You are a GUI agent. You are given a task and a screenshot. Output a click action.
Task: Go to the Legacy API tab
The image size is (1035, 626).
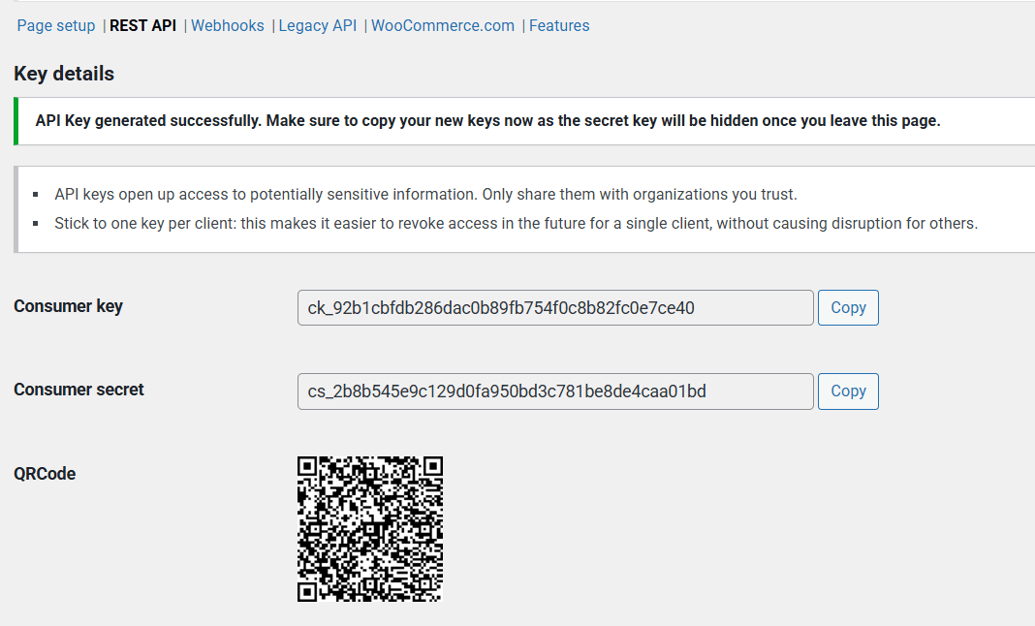(318, 26)
